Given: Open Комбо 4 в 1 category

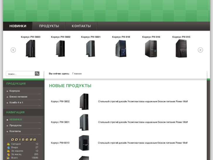Looking at the screenshot, I should click(x=16, y=102).
